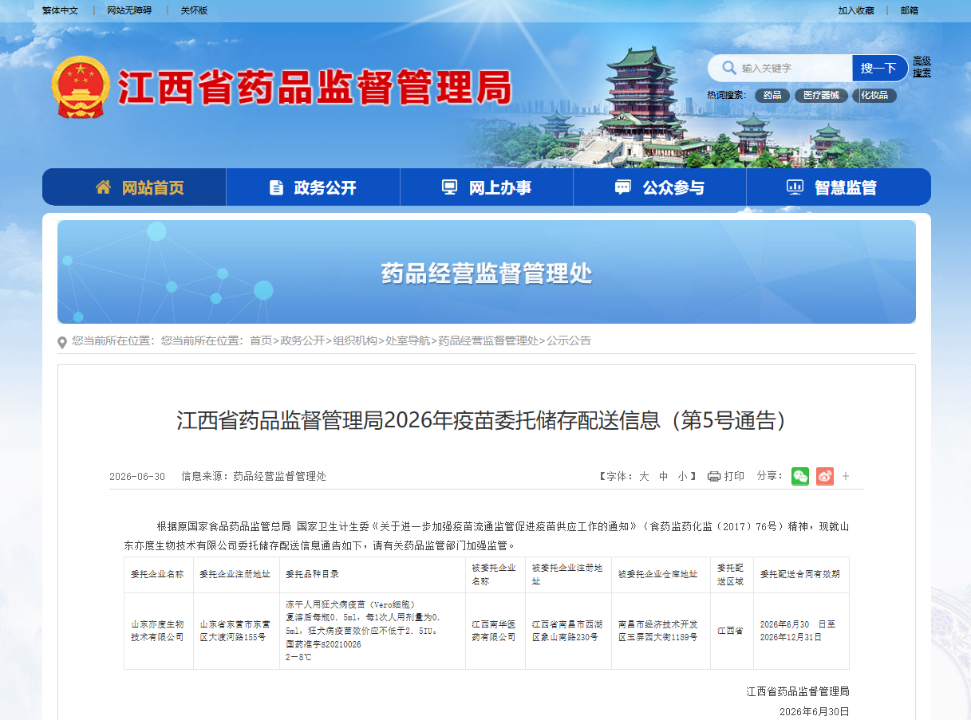This screenshot has width=971, height=720.
Task: Click the chart icon beside 智慧监管
Action: tap(795, 187)
